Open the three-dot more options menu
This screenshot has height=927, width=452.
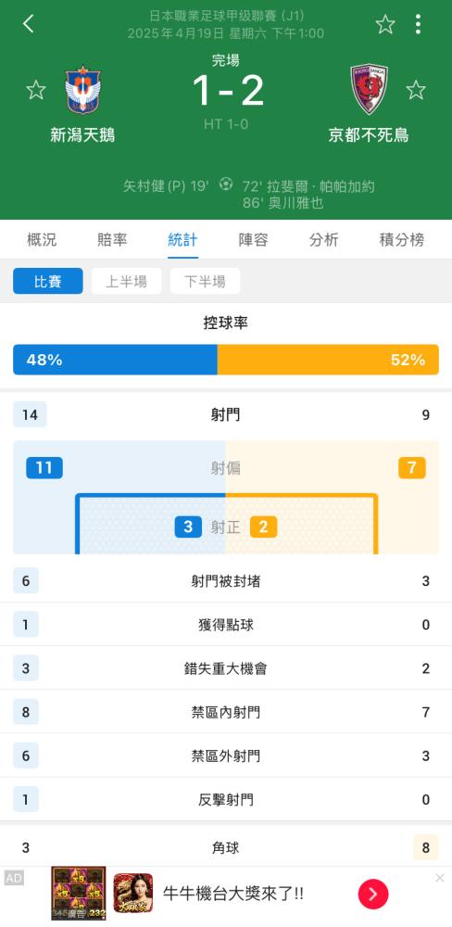pyautogui.click(x=418, y=24)
